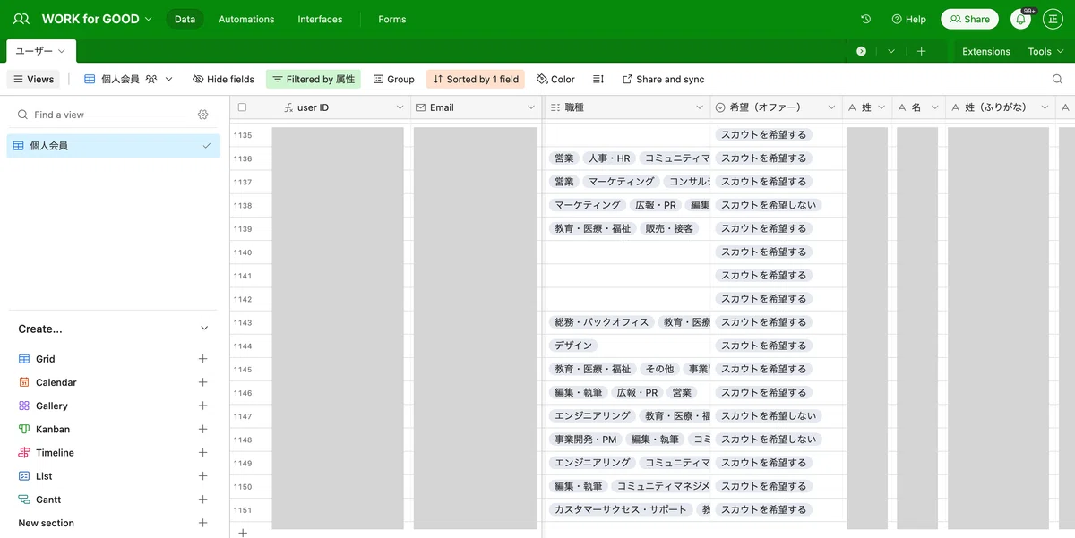Click Grid view type in Create list
The height and width of the screenshot is (538, 1075).
[x=45, y=359]
